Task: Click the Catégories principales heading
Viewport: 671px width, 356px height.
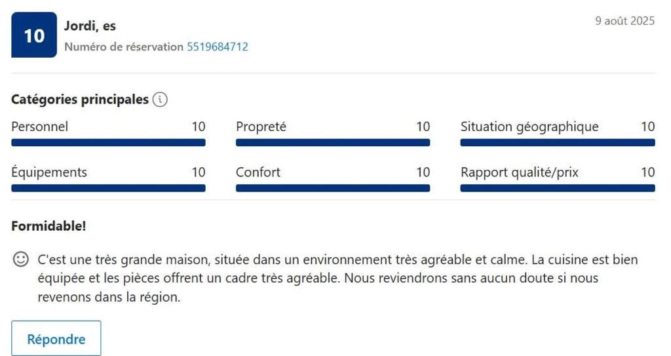Action: (80, 100)
